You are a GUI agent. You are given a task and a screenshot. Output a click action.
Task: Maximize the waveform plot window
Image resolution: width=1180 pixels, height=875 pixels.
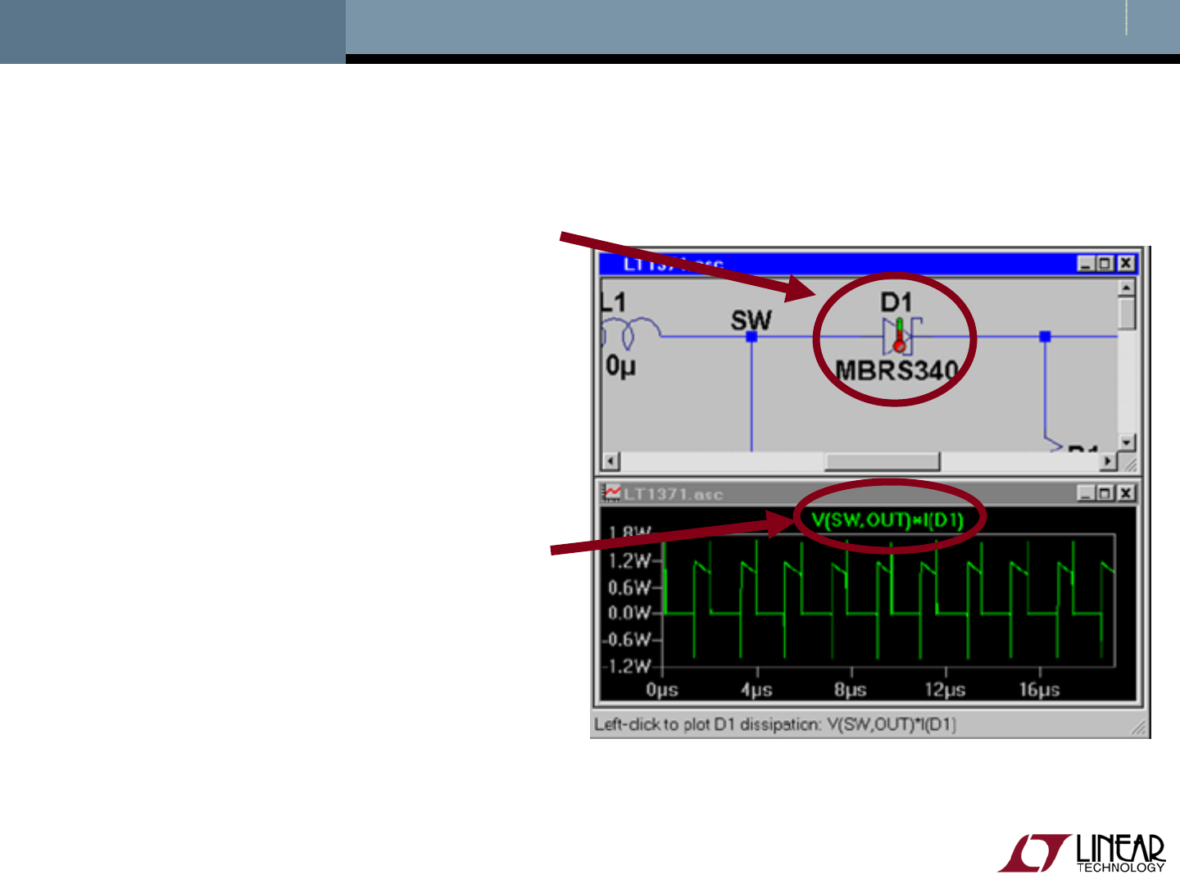coord(1105,493)
